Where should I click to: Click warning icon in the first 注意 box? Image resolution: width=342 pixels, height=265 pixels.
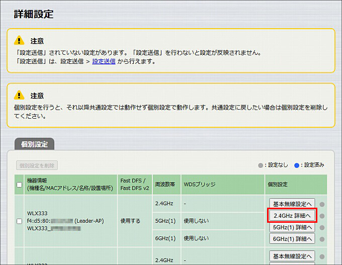point(19,40)
